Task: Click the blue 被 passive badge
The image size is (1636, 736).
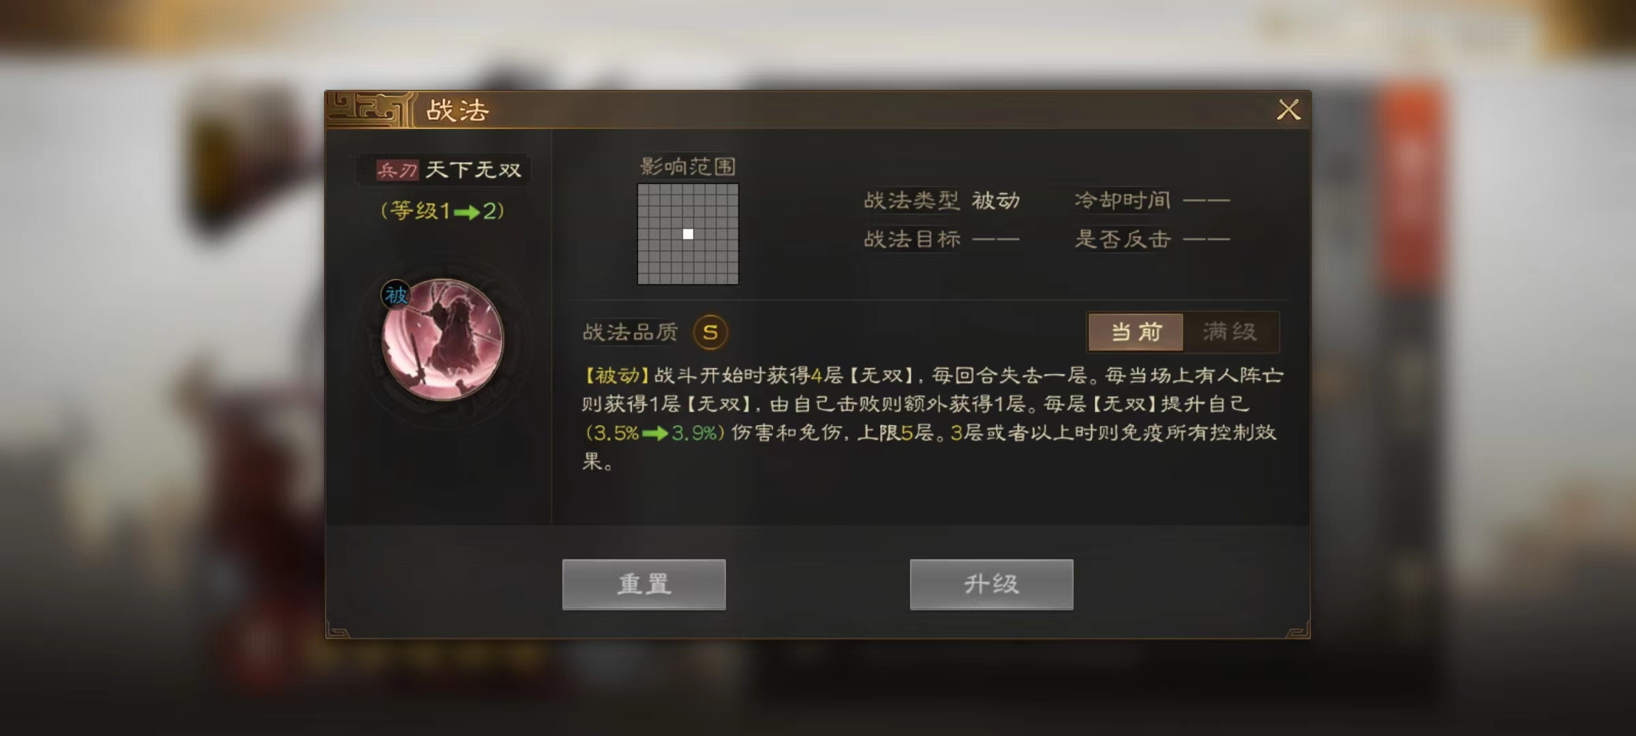Action: (x=396, y=294)
